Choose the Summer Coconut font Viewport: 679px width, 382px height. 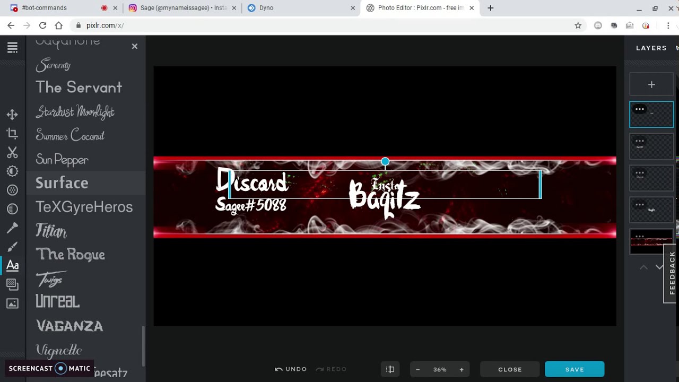(x=70, y=136)
